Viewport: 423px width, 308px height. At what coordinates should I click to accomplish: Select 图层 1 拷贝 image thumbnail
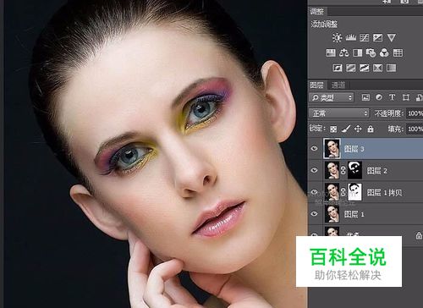pyautogui.click(x=332, y=192)
